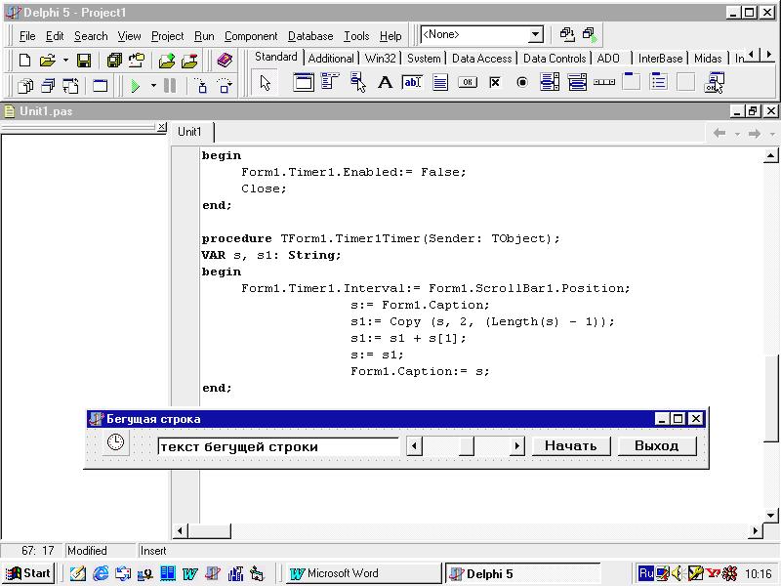Screen dimensions: 781x586
Task: Run the project with the green arrow
Action: 135,86
